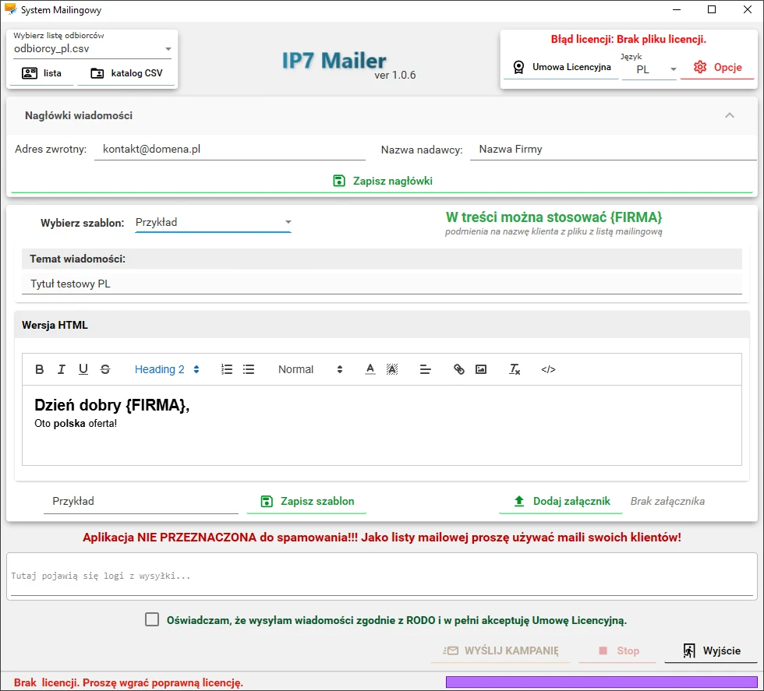Maximize the System Mailingowy window
Screen dimensions: 764x691
tap(712, 10)
